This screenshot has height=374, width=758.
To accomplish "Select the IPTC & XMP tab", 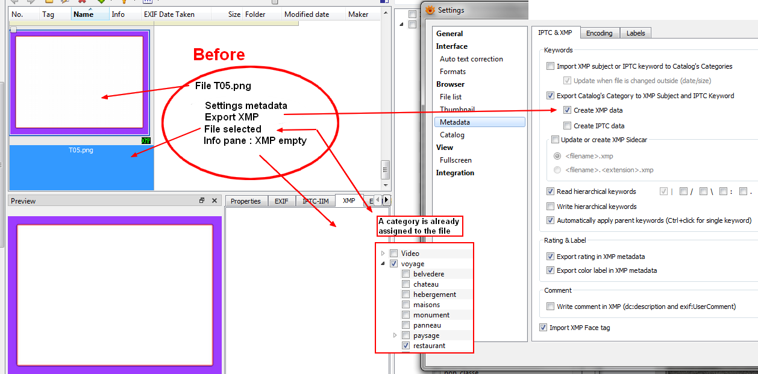I will click(x=555, y=33).
